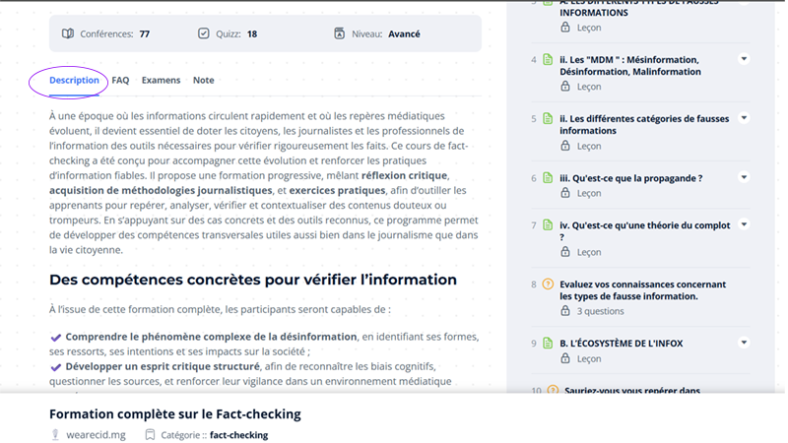Expand lesson 7 théorie du complot arrow
The height and width of the screenshot is (443, 788).
(x=744, y=224)
